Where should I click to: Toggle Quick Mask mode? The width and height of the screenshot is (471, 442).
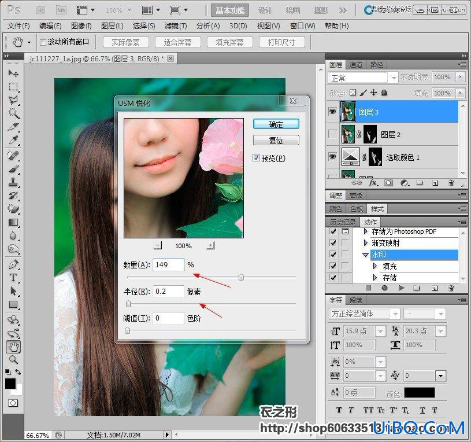[x=13, y=403]
